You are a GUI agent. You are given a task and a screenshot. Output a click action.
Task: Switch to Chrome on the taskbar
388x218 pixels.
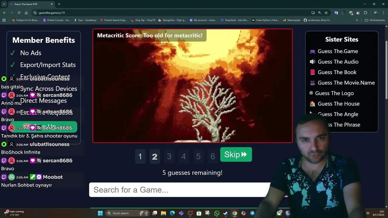[234, 213]
